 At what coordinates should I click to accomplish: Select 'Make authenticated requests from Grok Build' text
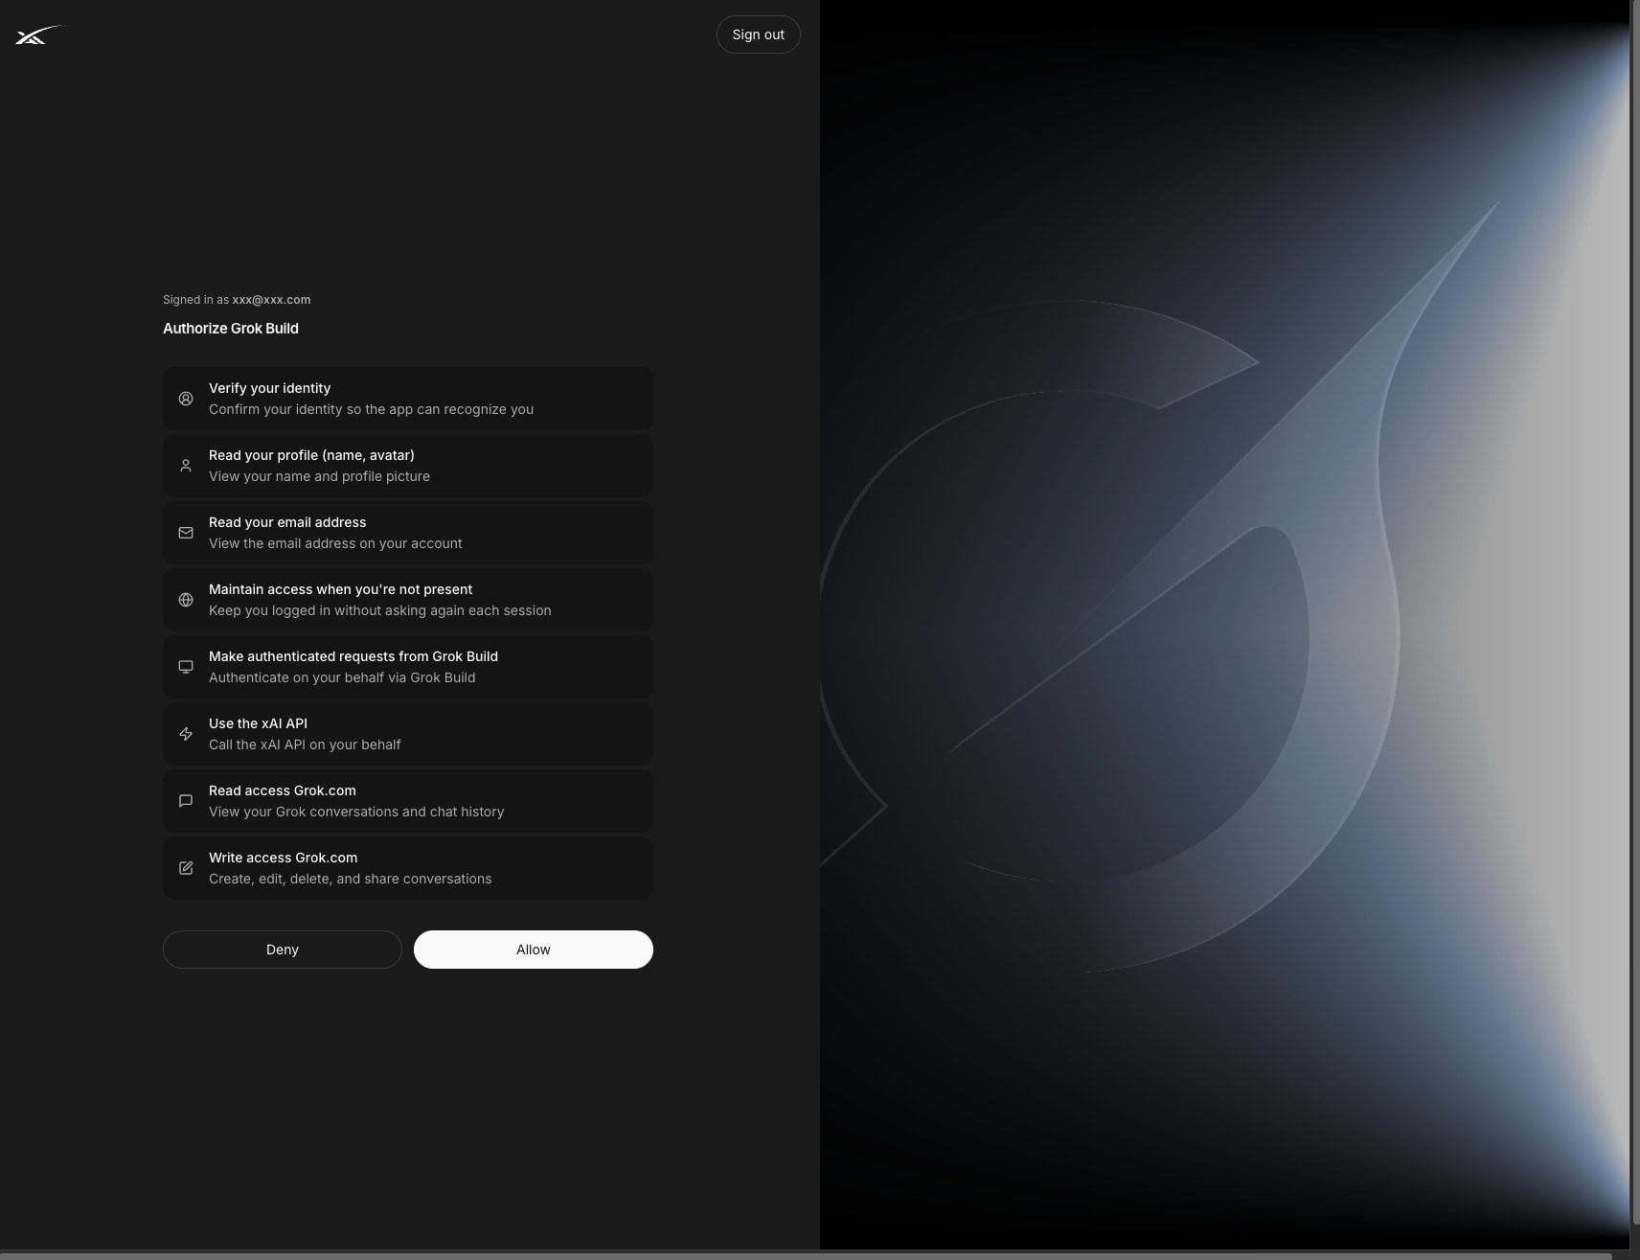(x=353, y=656)
